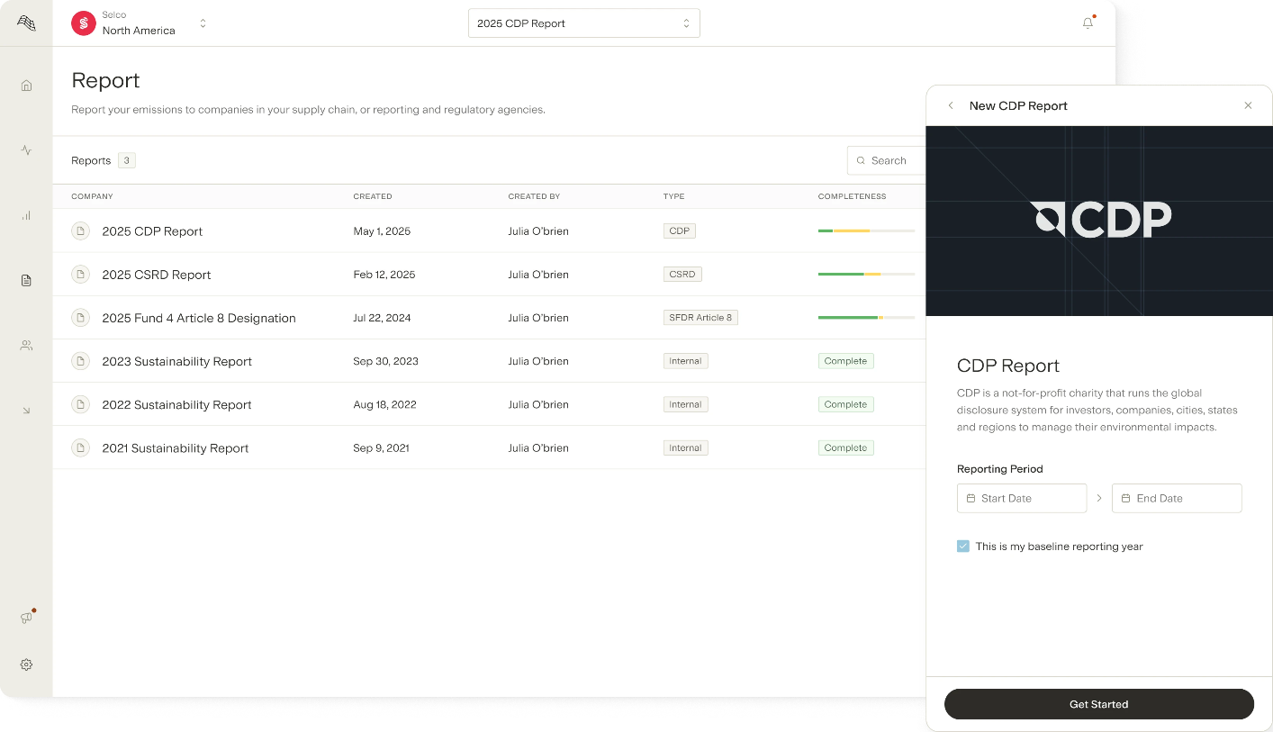
Task: Click document icon beside 2023 Sustainability Report
Action: 80,361
